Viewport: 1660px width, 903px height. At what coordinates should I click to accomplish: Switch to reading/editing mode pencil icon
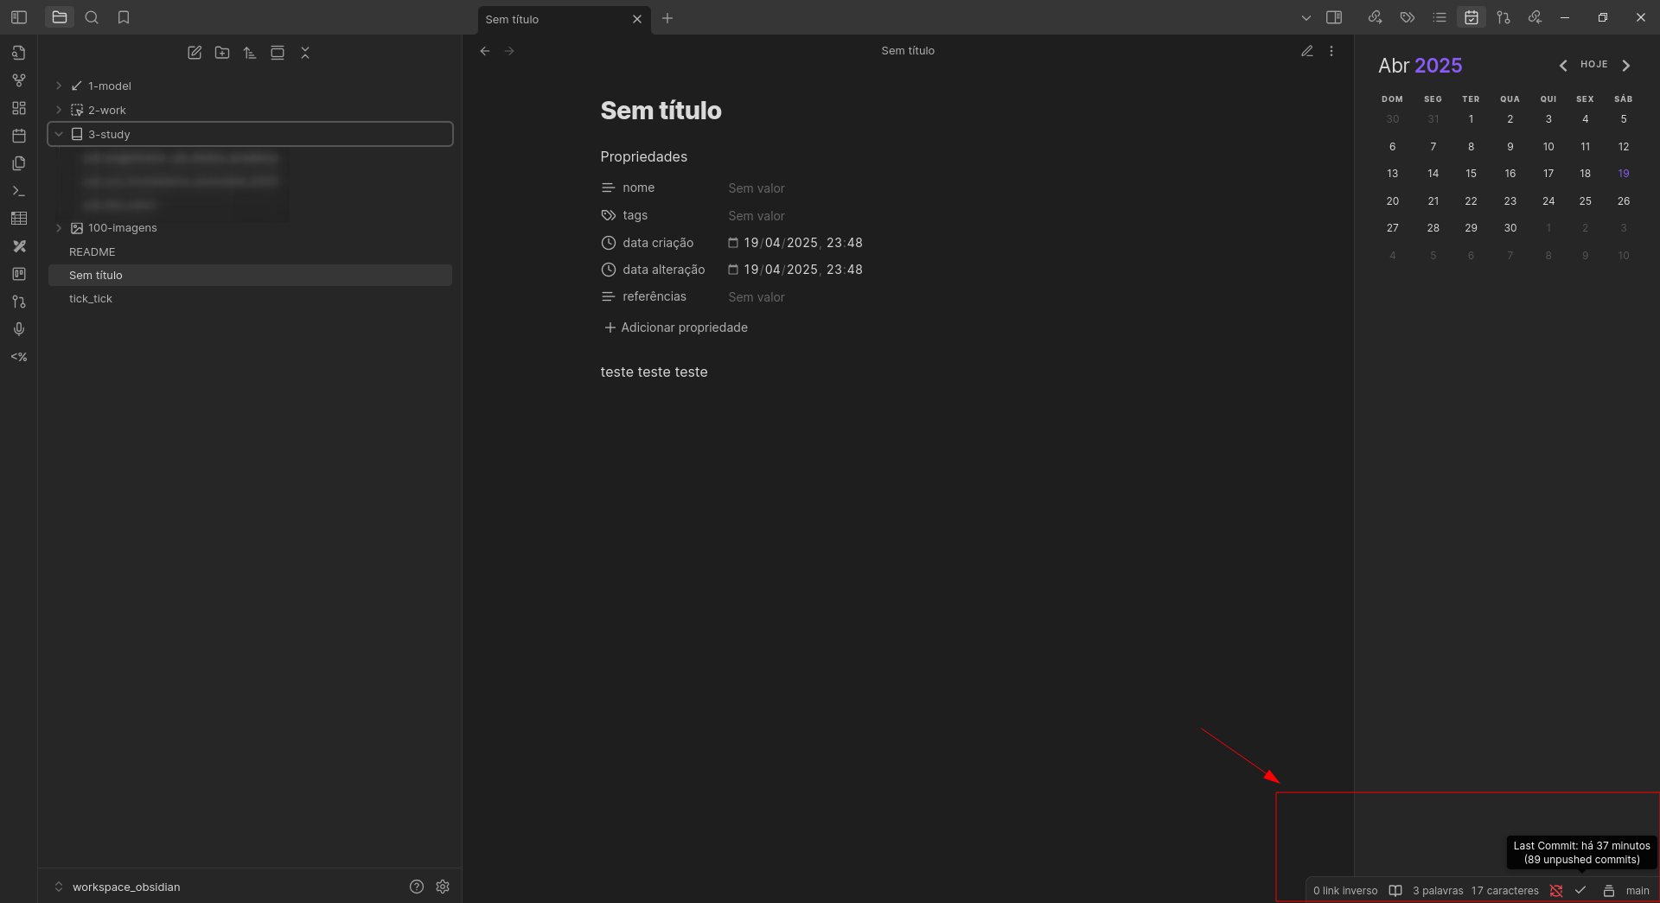pos(1307,51)
